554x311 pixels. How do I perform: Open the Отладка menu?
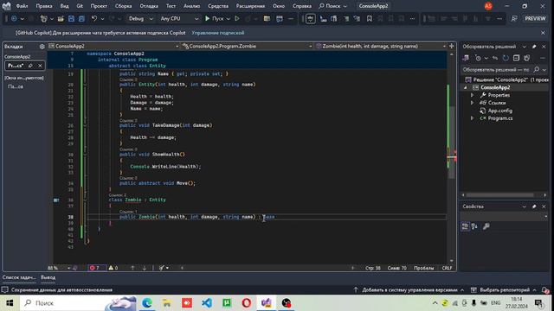149,6
